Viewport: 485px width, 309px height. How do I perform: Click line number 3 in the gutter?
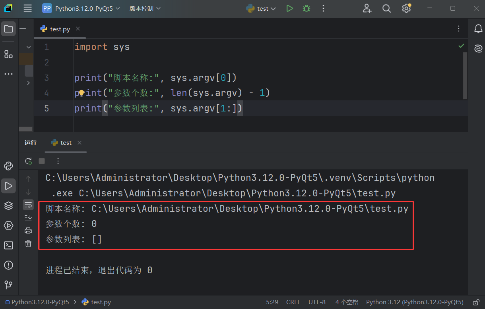47,78
